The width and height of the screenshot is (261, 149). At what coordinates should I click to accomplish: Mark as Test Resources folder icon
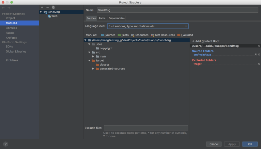pos(152,35)
